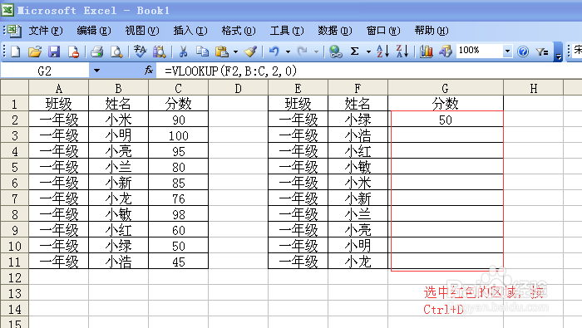582x328 pixels.
Task: Open the Chart Wizard icon
Action: click(x=426, y=51)
